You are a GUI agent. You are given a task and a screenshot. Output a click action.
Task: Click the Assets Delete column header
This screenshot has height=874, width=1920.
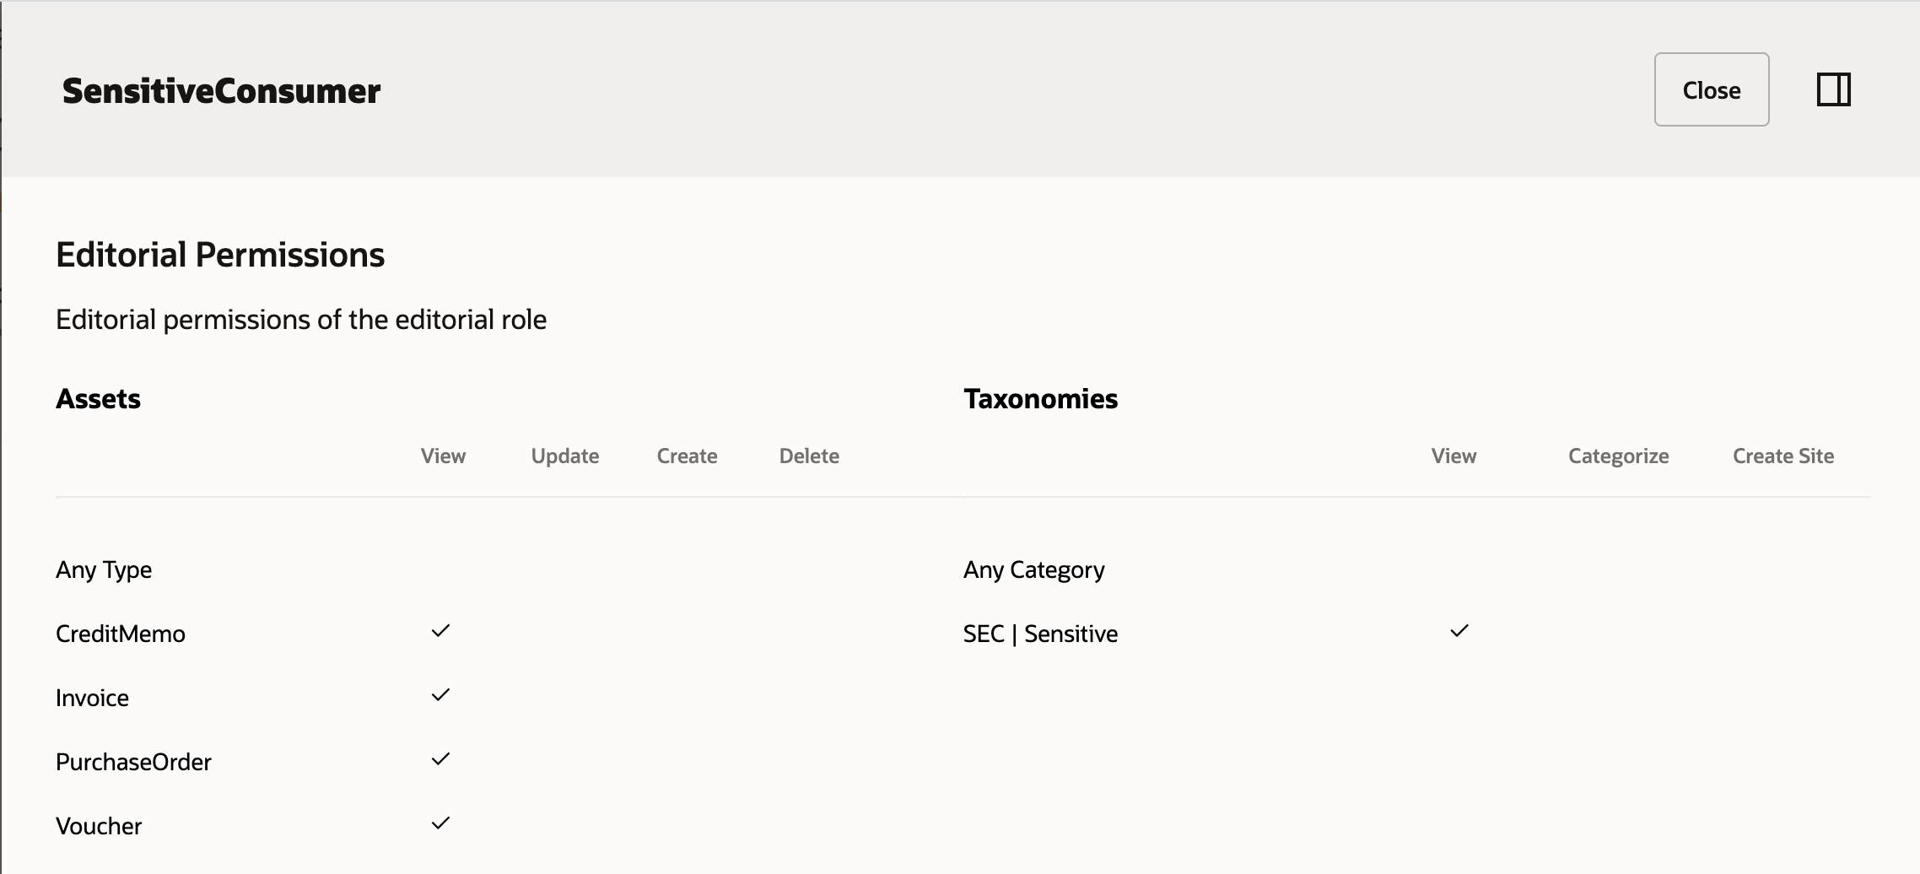(x=809, y=456)
